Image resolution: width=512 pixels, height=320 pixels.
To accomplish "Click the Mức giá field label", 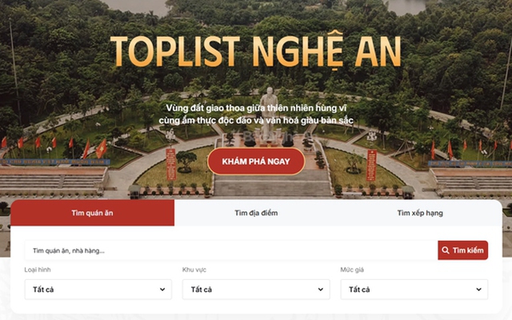I will coord(352,270).
